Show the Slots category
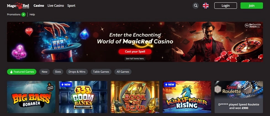 (x=58, y=72)
